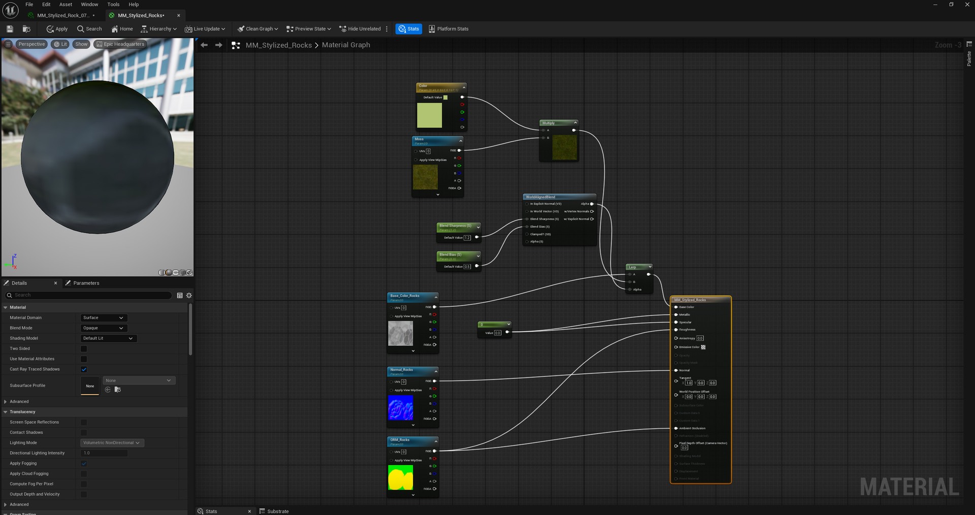The image size is (975, 515).
Task: Open the toolbar three-dot overflow menu
Action: click(x=387, y=29)
